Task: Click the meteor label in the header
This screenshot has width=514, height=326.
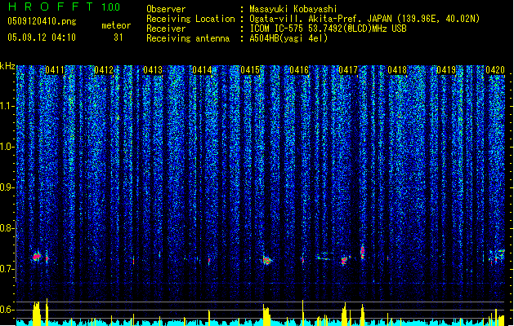Action: coord(116,25)
